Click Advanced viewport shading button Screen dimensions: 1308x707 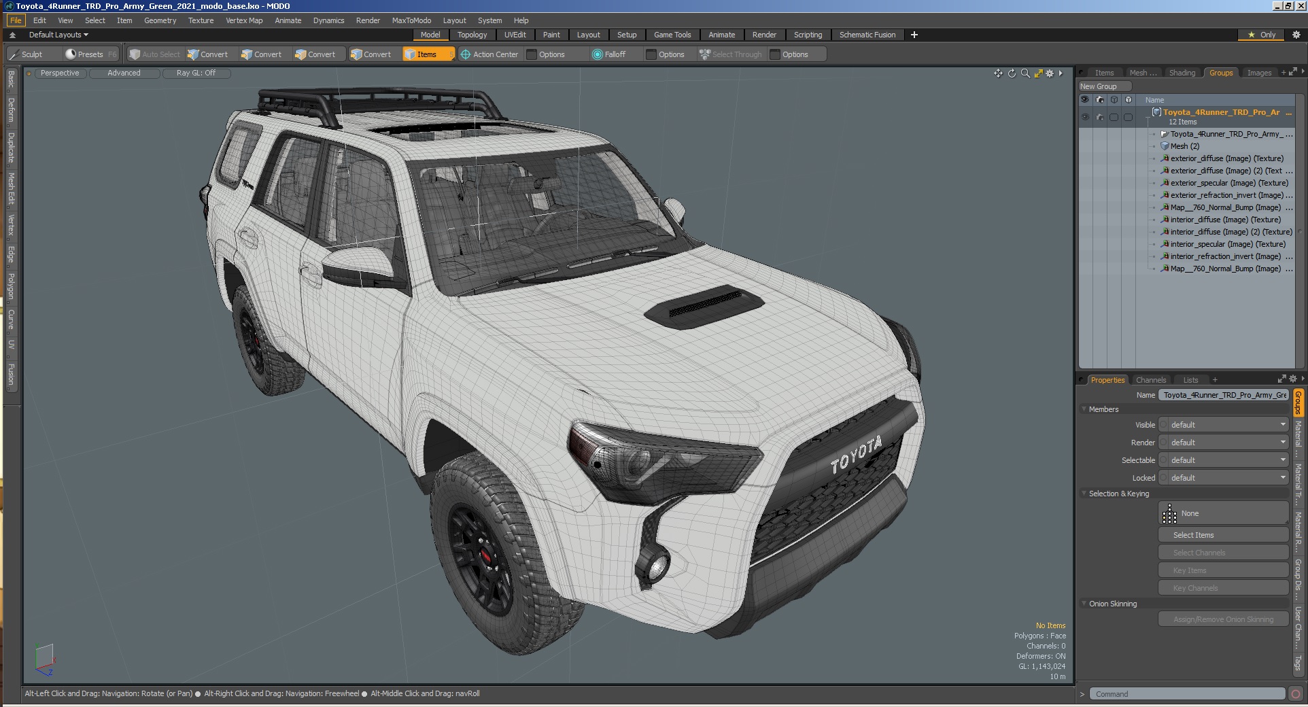tap(124, 73)
